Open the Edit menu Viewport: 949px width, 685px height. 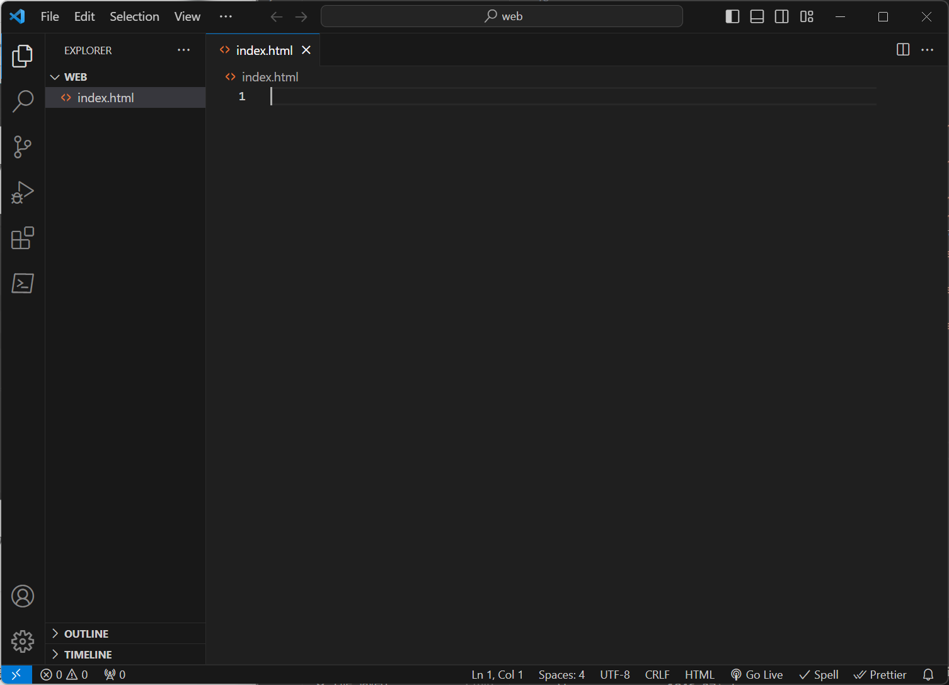tap(84, 16)
